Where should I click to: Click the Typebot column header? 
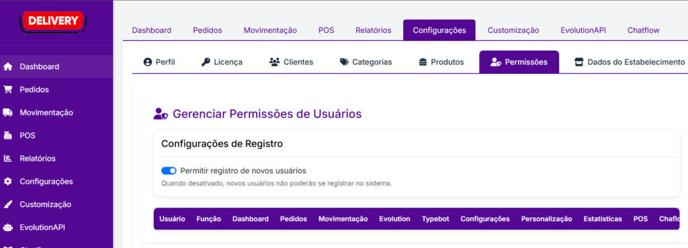pyautogui.click(x=435, y=218)
